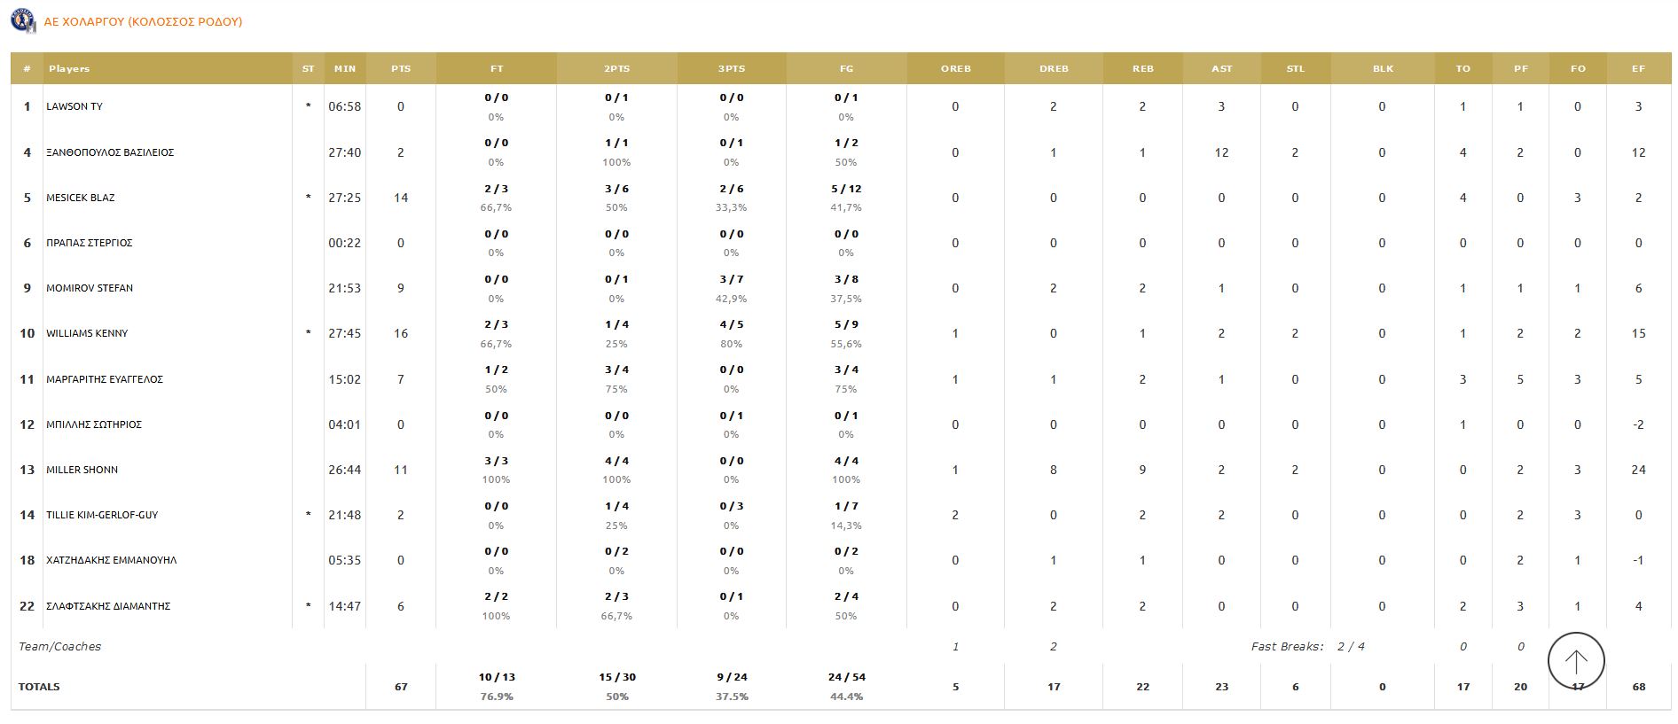Select the 3PTS column header
1678x724 pixels.
731,68
